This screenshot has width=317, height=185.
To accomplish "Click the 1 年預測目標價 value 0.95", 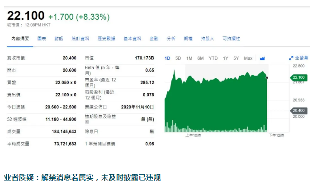I will (x=150, y=144).
